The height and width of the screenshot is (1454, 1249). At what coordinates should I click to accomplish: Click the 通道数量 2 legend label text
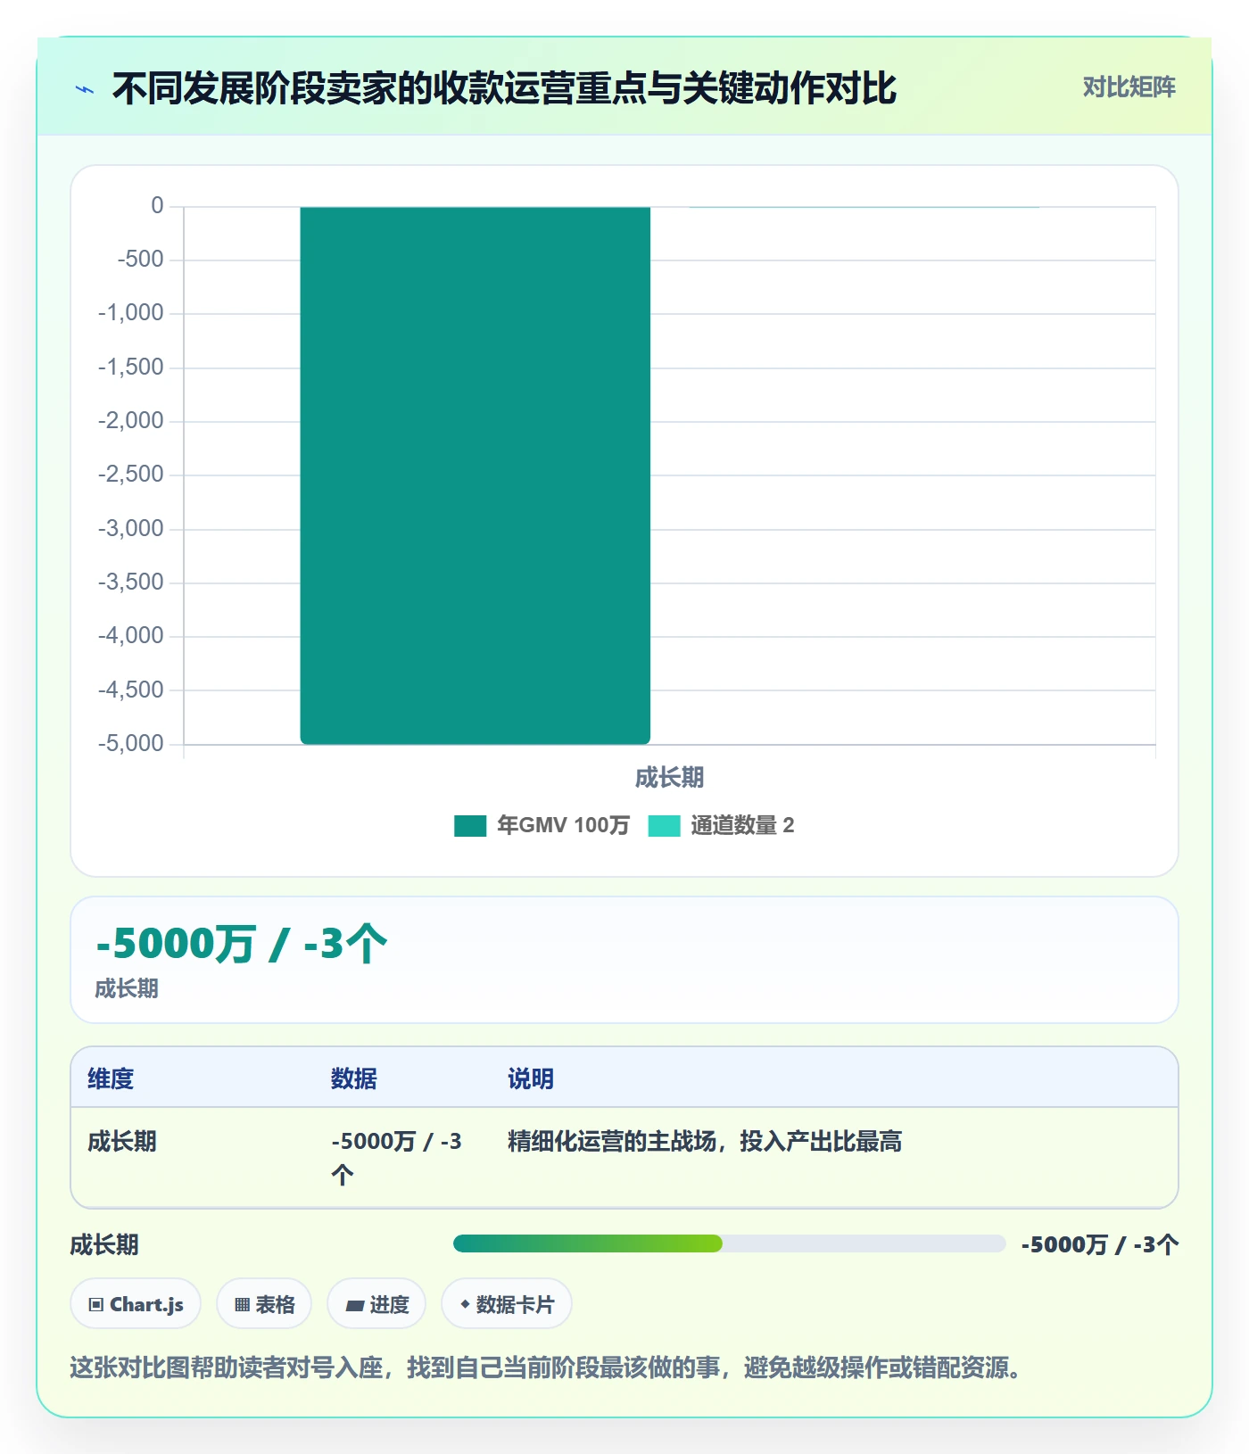tap(742, 826)
